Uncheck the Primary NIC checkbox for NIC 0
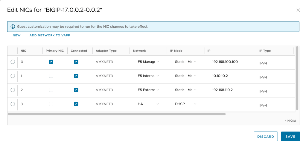This screenshot has height=147, width=306. [x=51, y=62]
